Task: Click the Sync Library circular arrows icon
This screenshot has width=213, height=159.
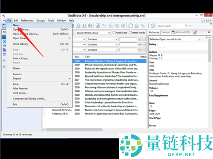Action: tap(131, 26)
